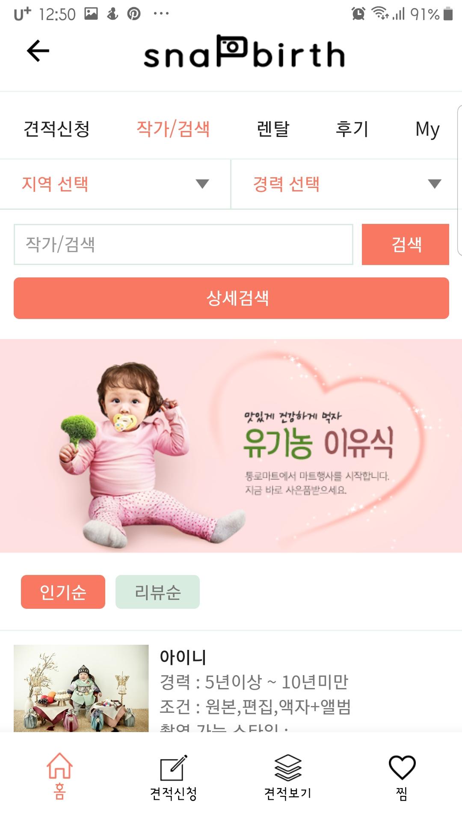Tap the Pinterest notification icon

[x=134, y=14]
